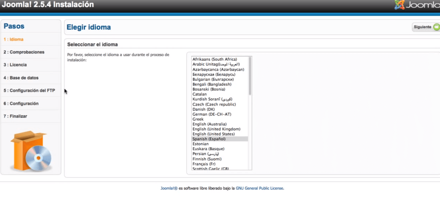Click the Joomla logo in header

tap(417, 5)
